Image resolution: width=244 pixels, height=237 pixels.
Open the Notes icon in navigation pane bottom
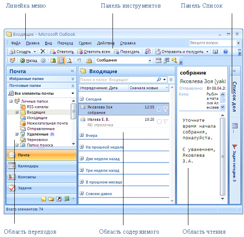(43, 199)
